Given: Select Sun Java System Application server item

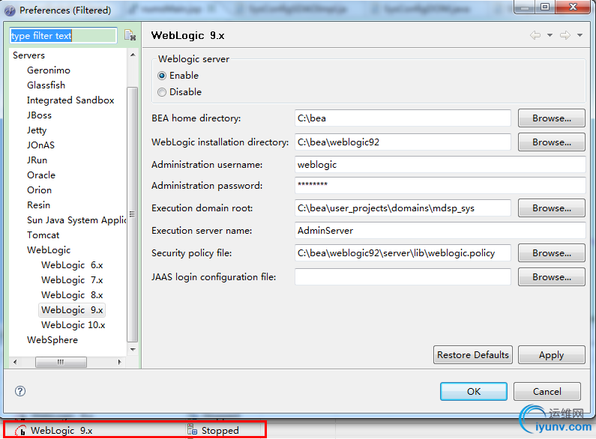Looking at the screenshot, I should click(x=76, y=220).
